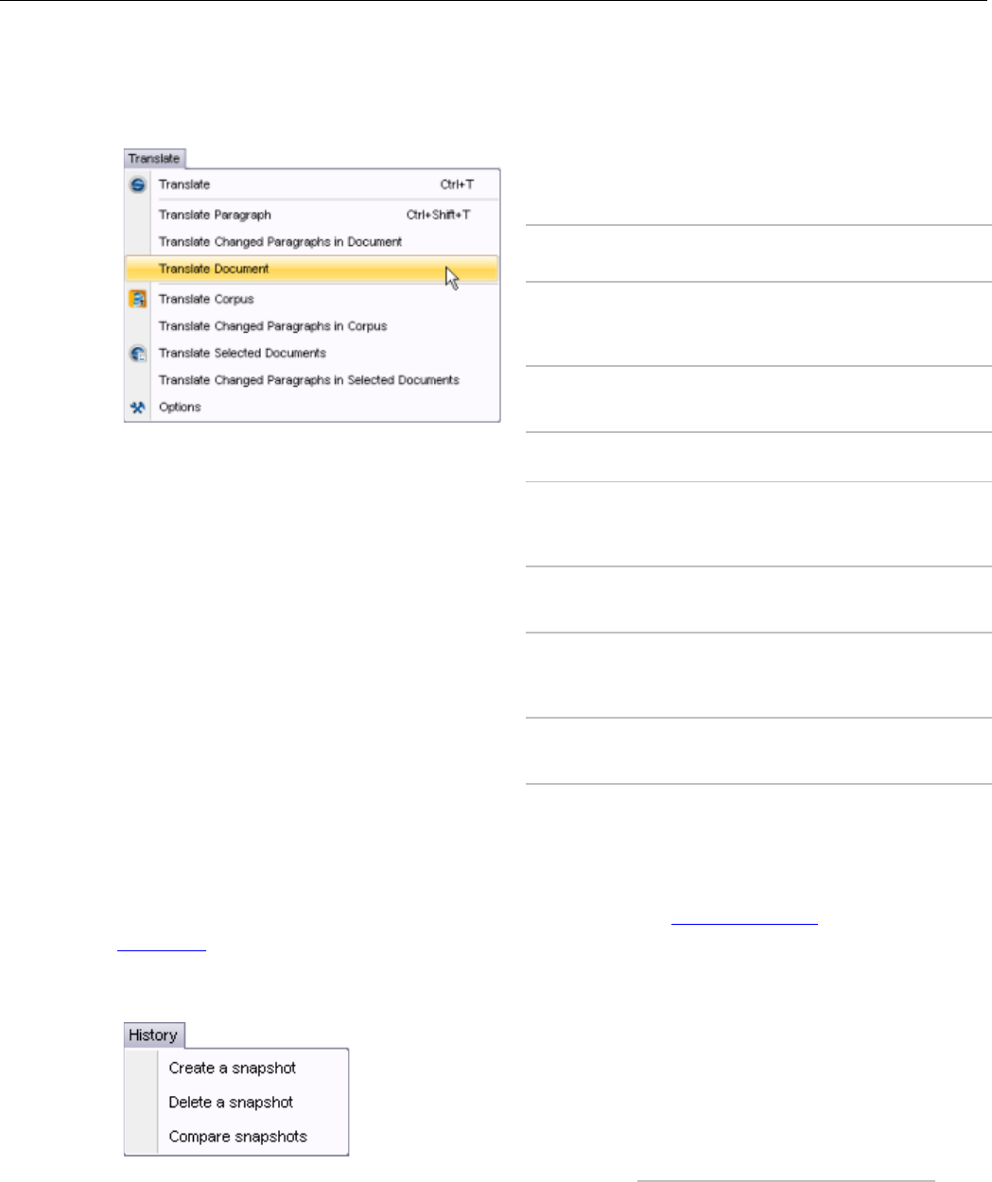This screenshot has width=992, height=1182.
Task: Open the History menu header
Action: (x=154, y=1035)
